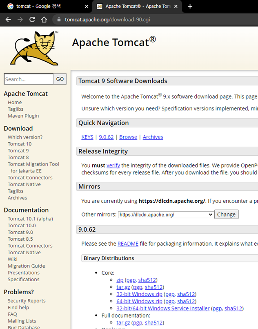Open Tomcat Migration Tool for Jakarta EE
258x329 pixels.
click(33, 168)
